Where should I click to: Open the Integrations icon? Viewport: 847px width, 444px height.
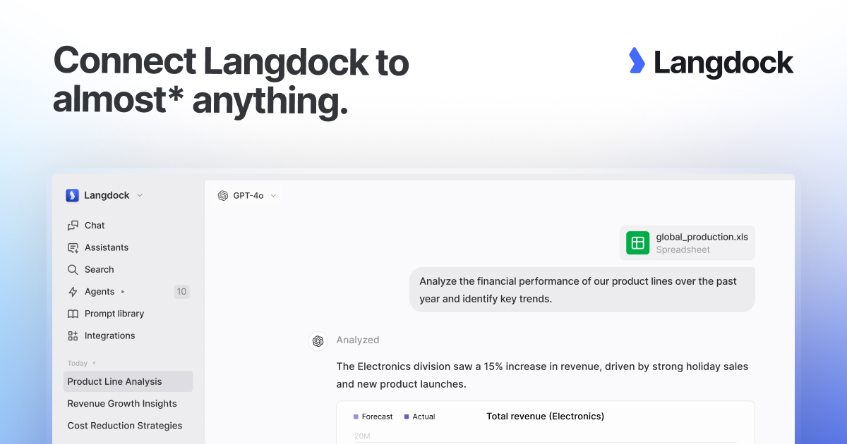pos(73,335)
